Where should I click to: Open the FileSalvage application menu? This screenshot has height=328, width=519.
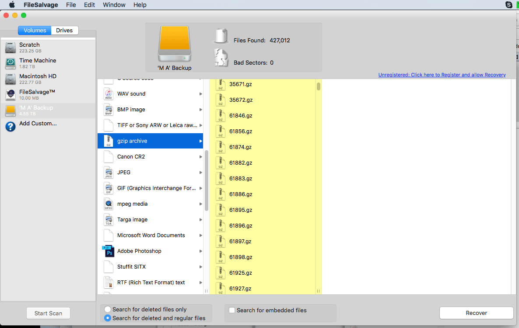tap(41, 5)
